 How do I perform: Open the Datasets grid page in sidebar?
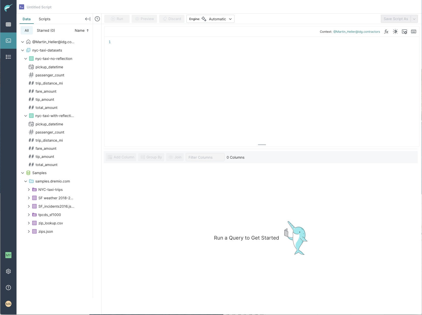(8, 24)
